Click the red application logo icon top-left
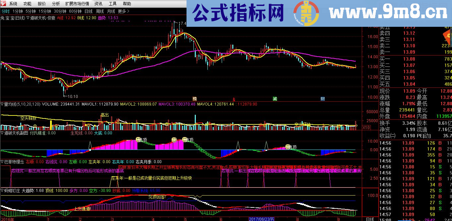The image size is (452, 221). [x=3, y=4]
